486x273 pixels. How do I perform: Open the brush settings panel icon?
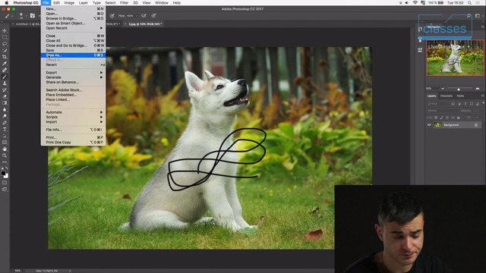click(x=32, y=15)
